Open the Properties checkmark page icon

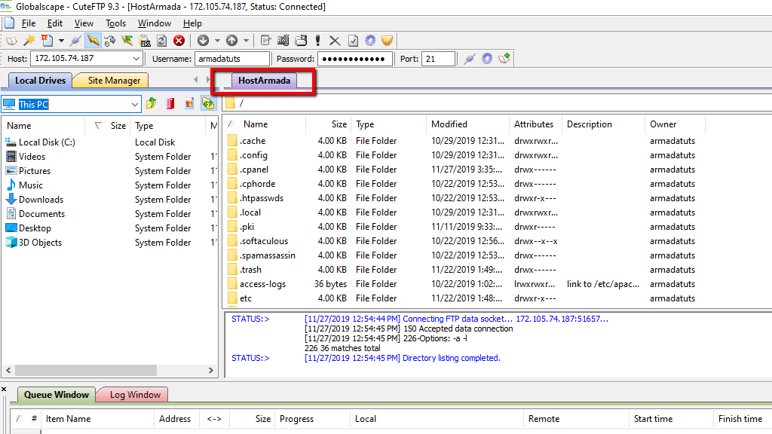(x=353, y=41)
